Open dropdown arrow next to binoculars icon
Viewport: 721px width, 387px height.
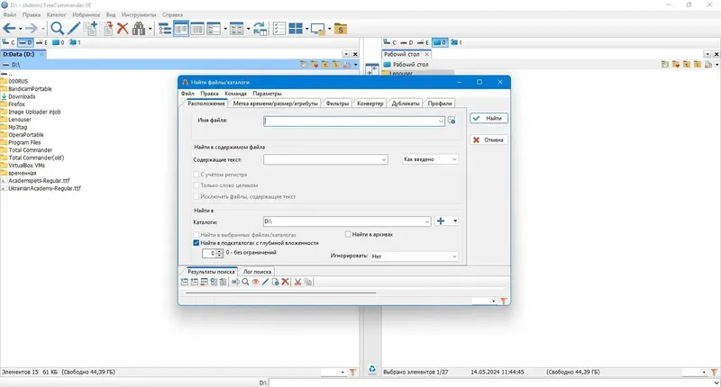coord(151,29)
